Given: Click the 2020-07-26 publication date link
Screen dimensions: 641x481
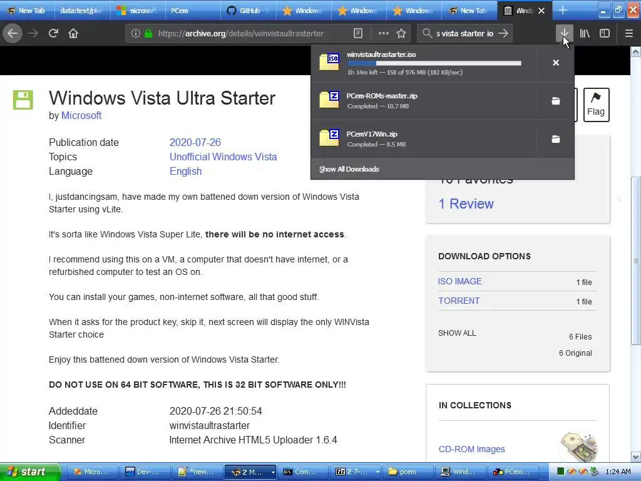Looking at the screenshot, I should 195,142.
